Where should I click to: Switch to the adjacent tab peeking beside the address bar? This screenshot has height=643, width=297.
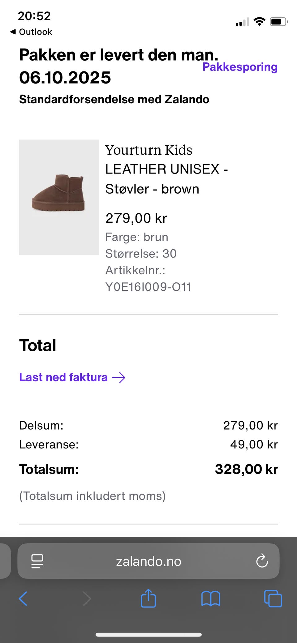tap(5, 561)
